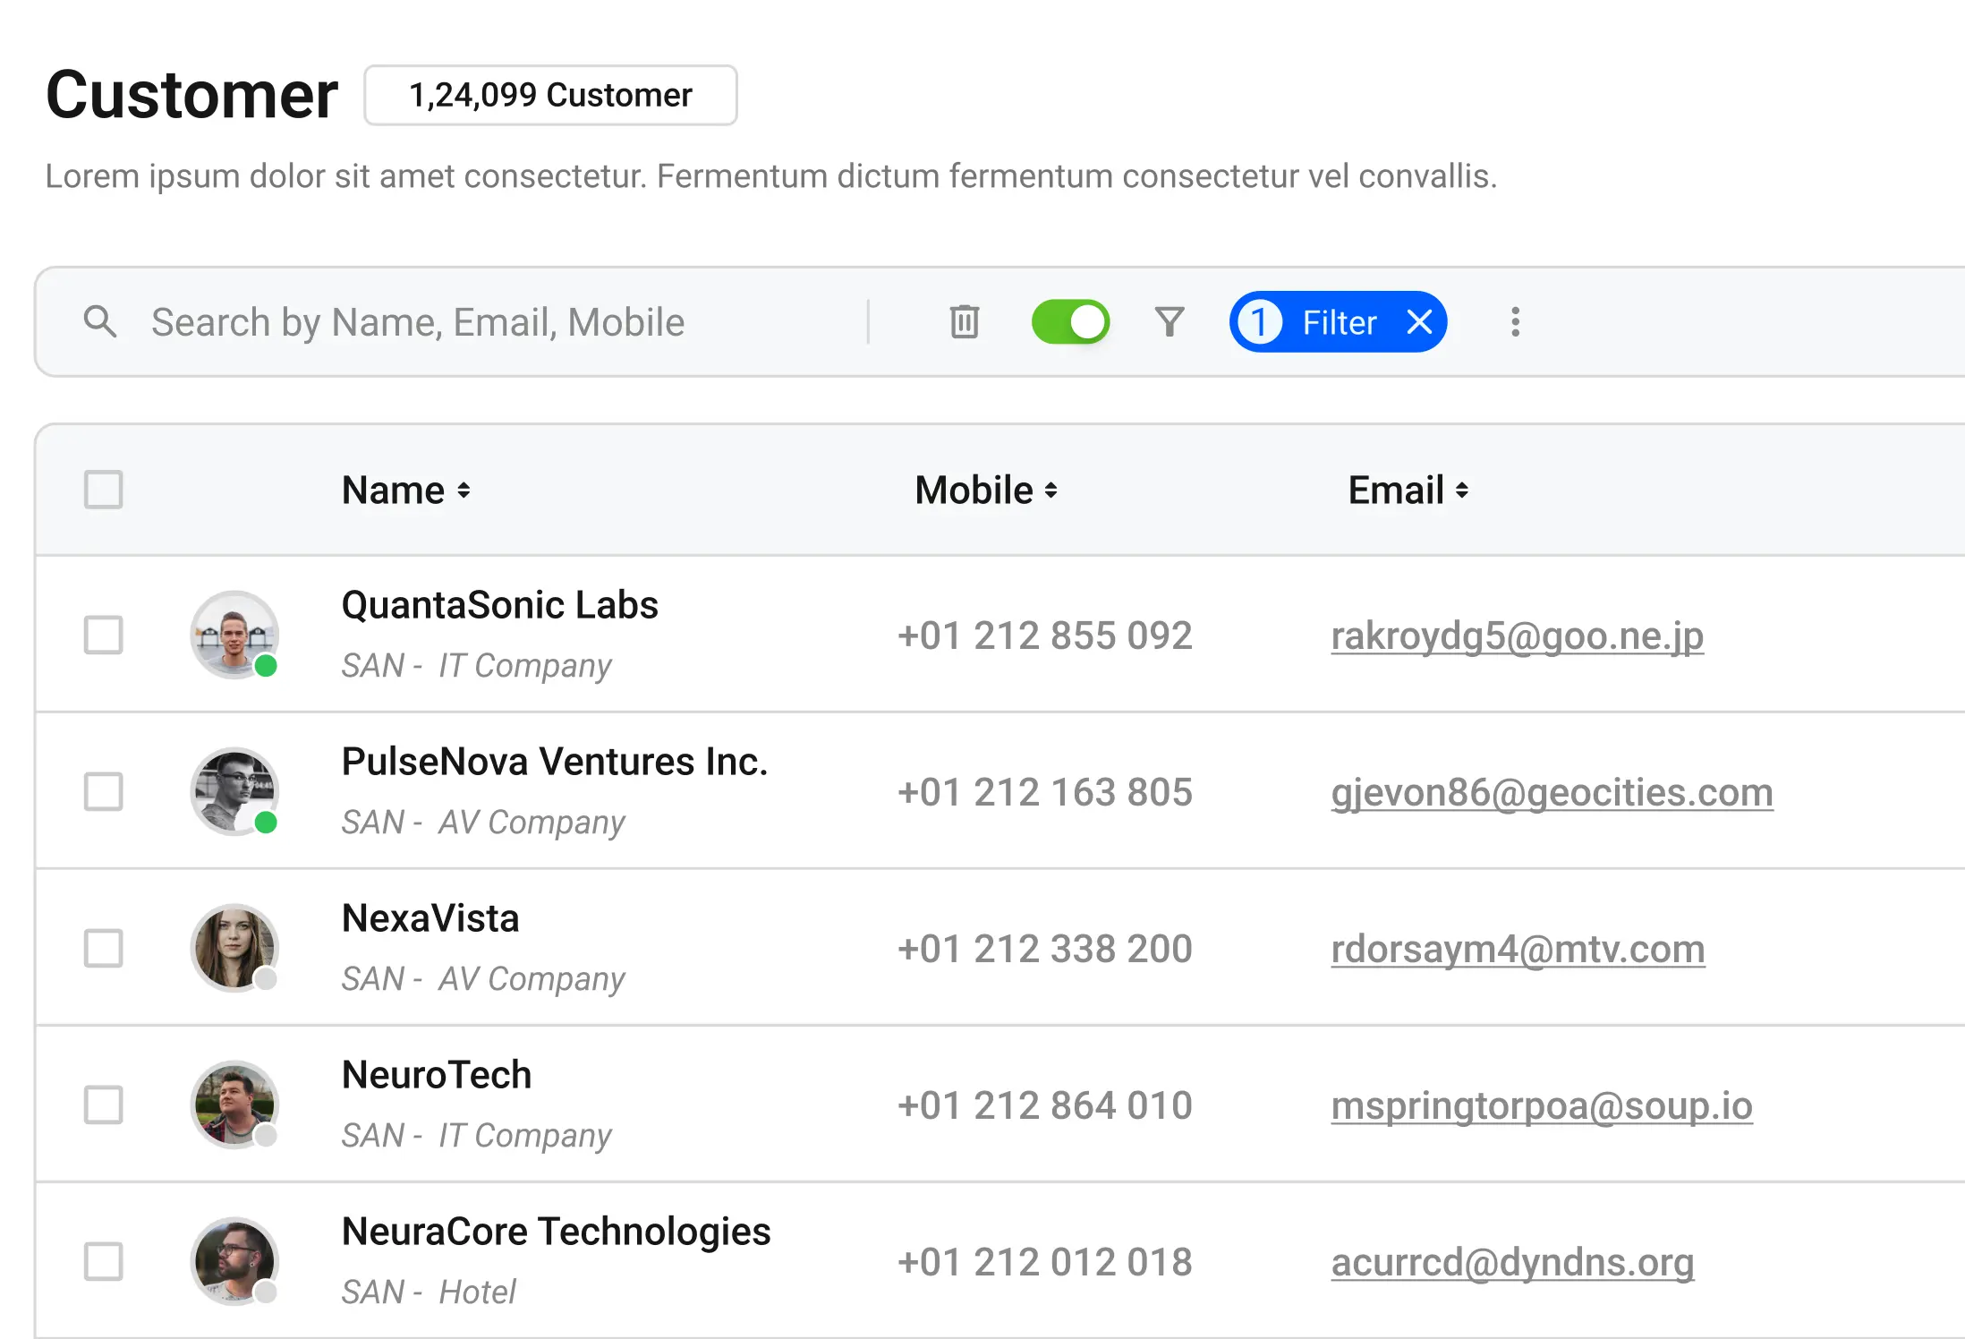Select the NeuraCore Technologies row checkbox
Image resolution: width=1965 pixels, height=1339 pixels.
[x=103, y=1261]
